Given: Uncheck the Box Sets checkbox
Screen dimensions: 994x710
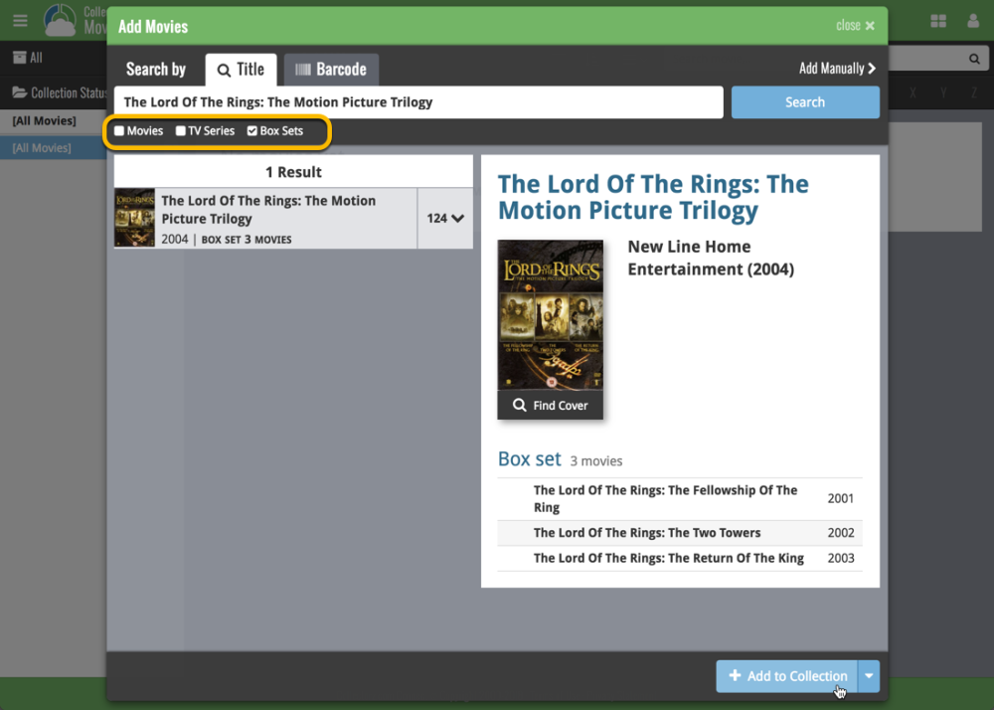Looking at the screenshot, I should [252, 131].
